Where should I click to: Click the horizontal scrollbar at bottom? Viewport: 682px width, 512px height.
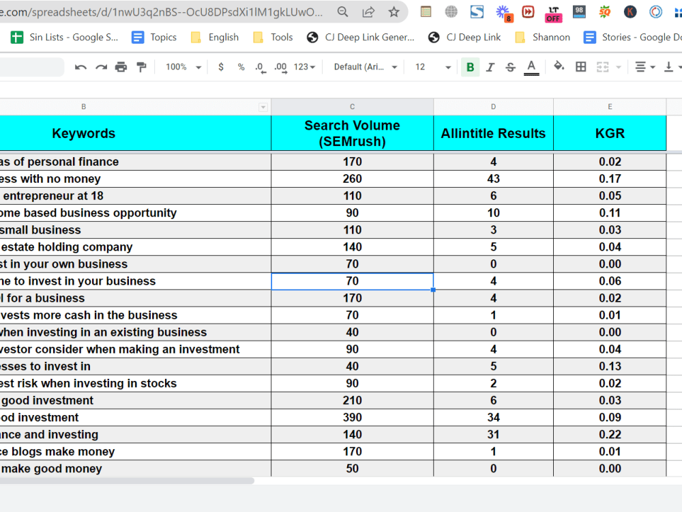(x=127, y=481)
